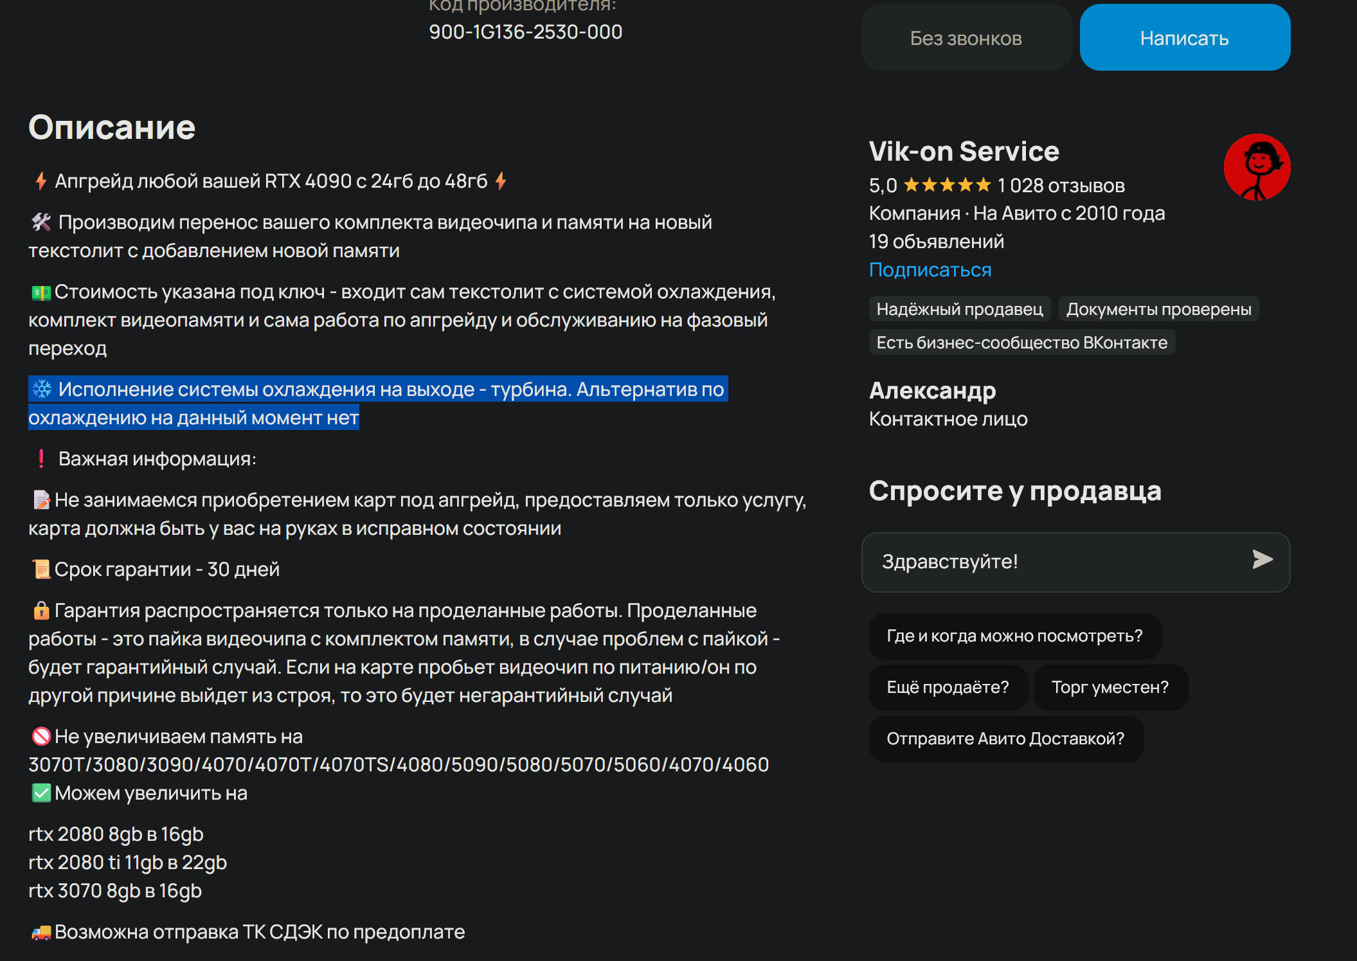The image size is (1357, 961).
Task: Select 'Где и когда можно посмотреть?' quick question
Action: [x=1014, y=636]
